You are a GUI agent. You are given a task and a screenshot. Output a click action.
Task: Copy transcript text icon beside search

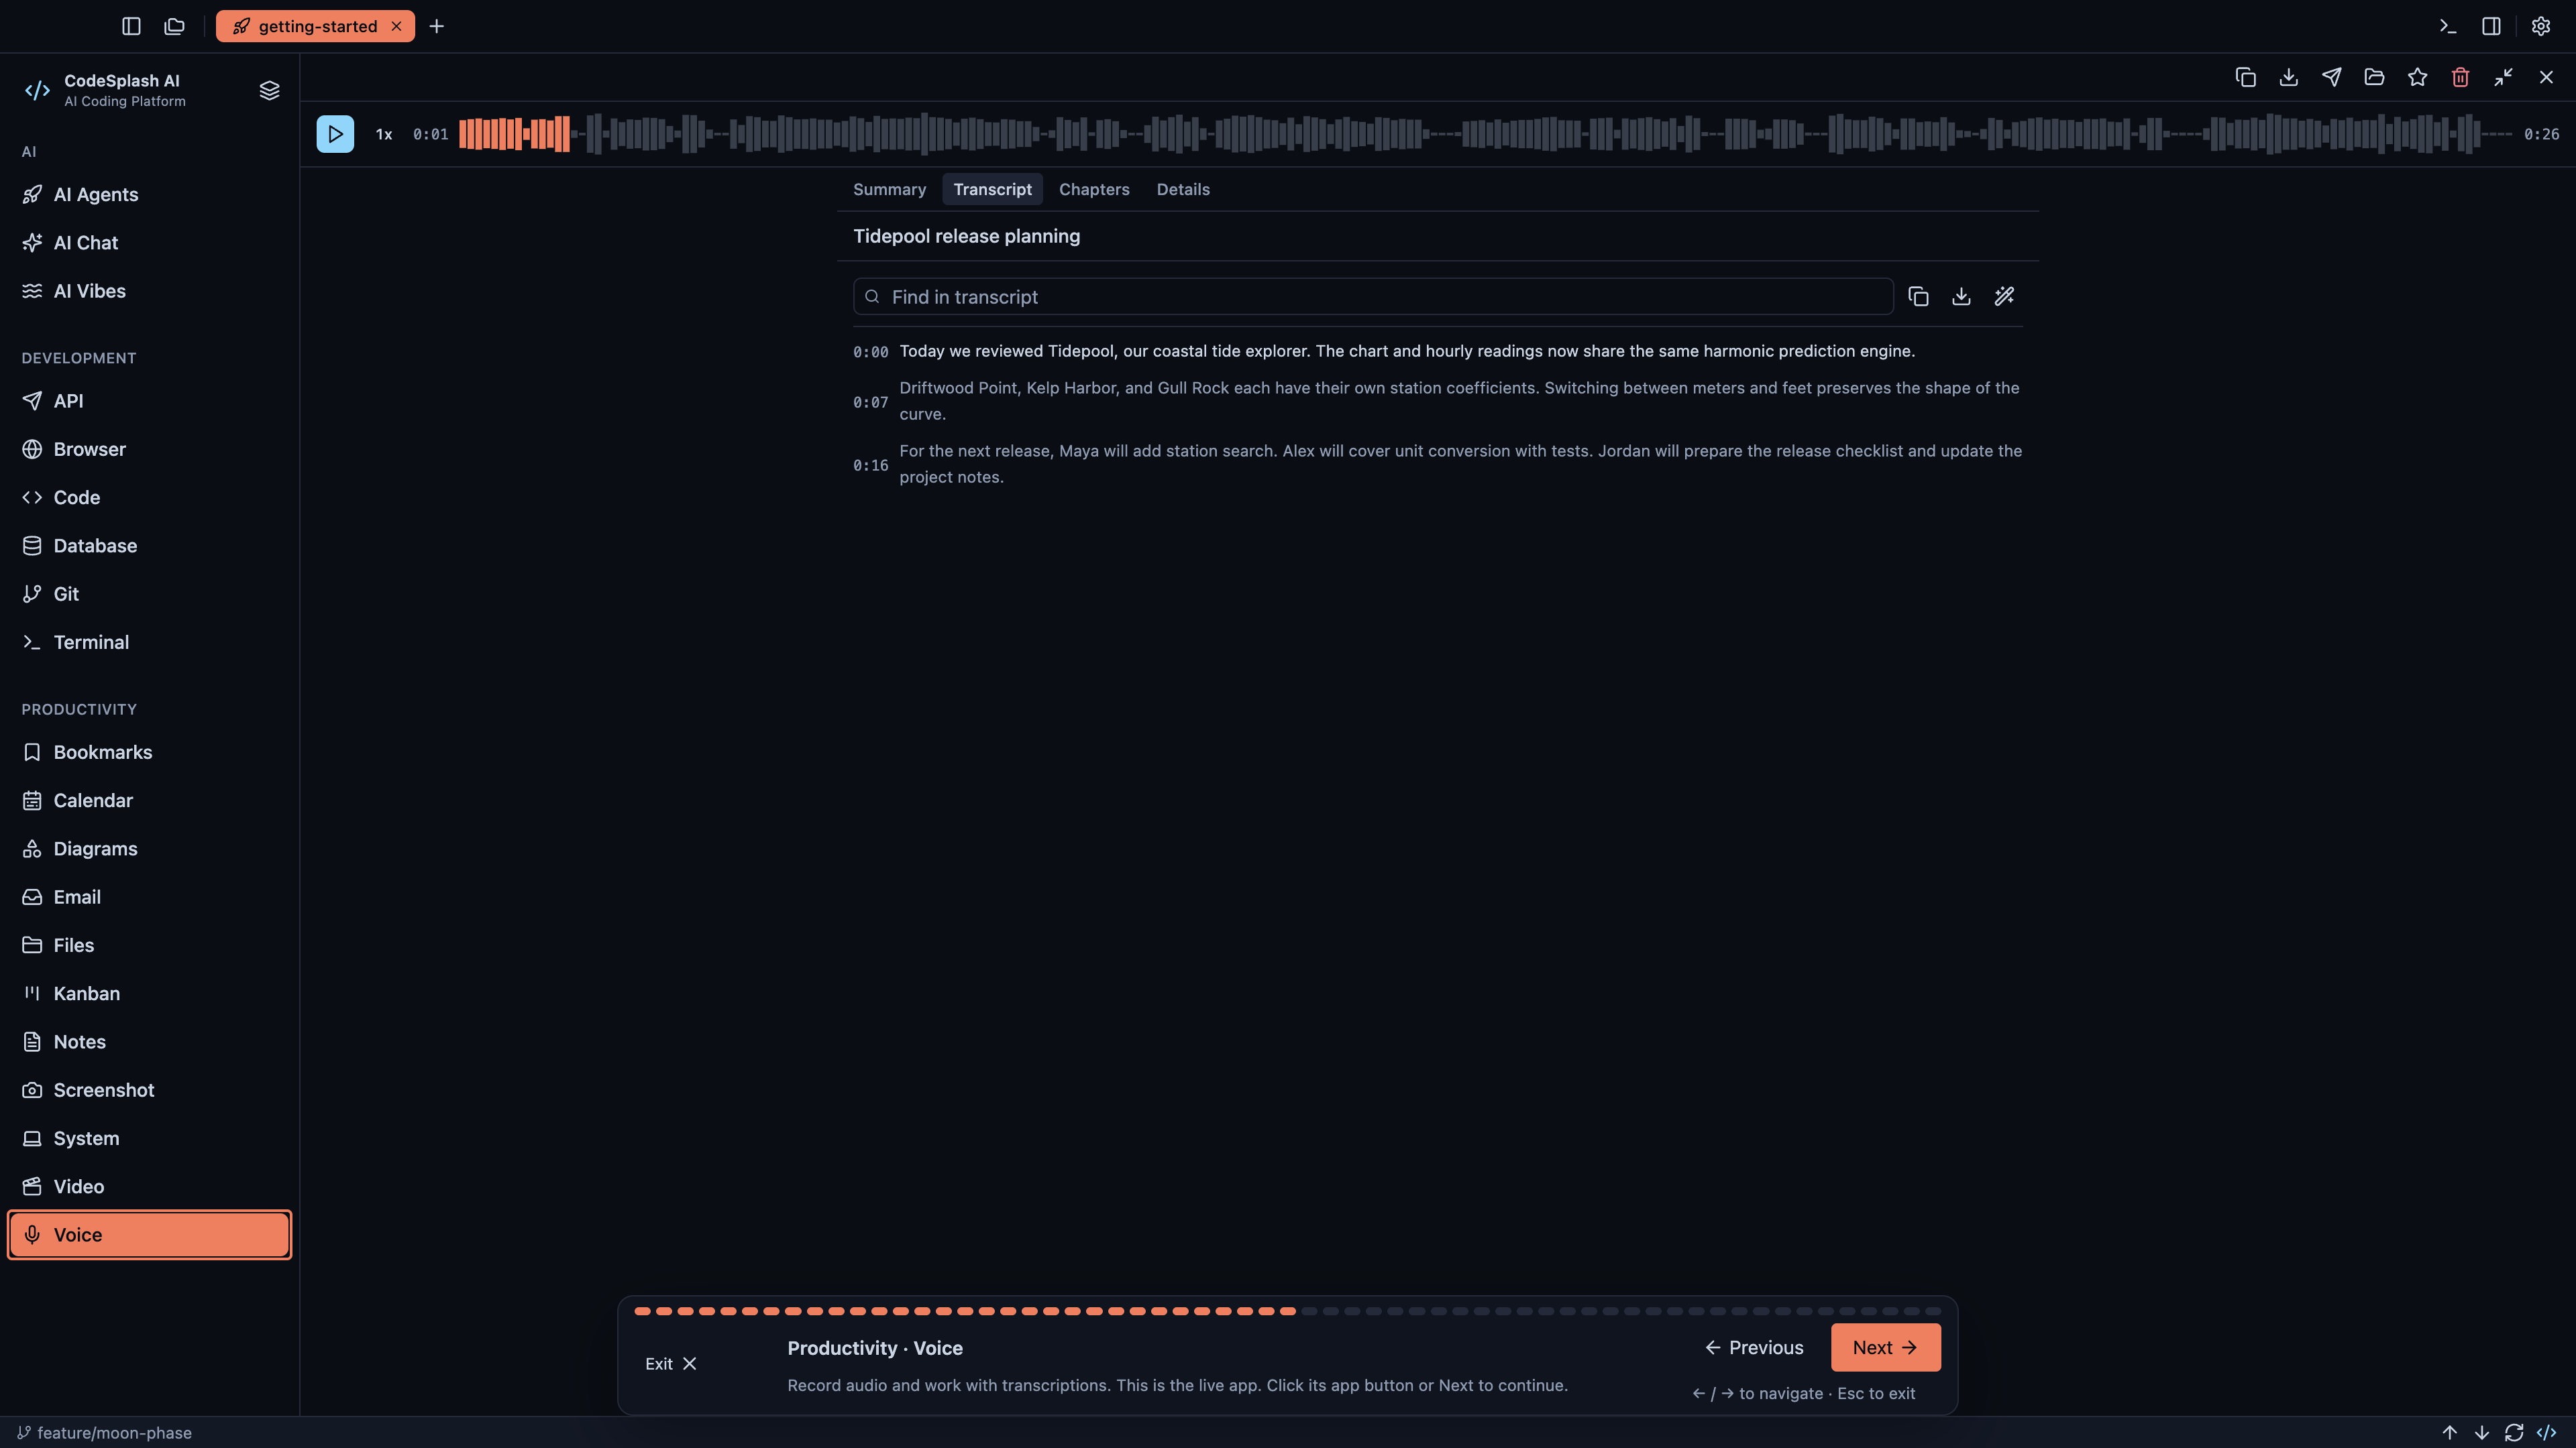coord(1918,296)
